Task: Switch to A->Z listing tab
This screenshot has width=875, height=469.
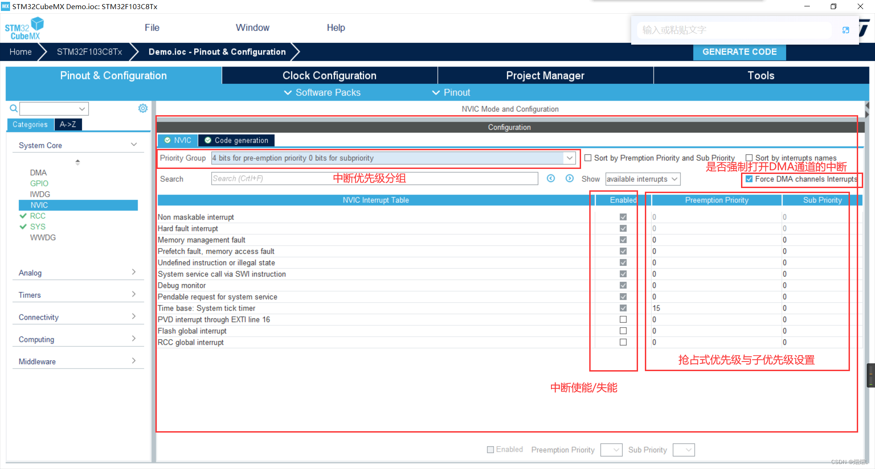Action: [x=68, y=124]
